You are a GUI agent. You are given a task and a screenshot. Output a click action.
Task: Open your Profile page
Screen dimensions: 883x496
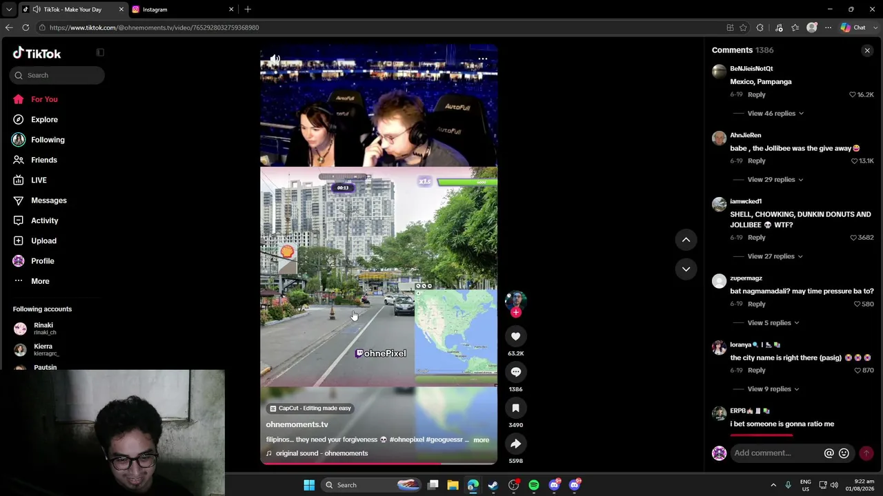point(42,261)
